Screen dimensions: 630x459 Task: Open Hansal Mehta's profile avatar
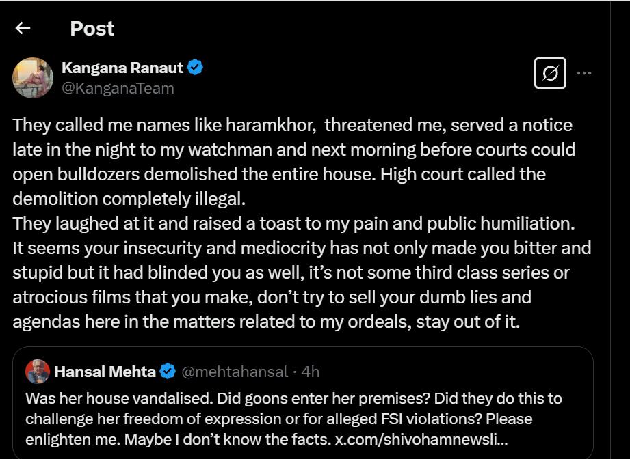click(x=38, y=371)
